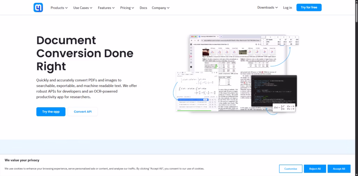This screenshot has width=358, height=176.
Task: Click the Mathpix logo icon
Action: 38,7
